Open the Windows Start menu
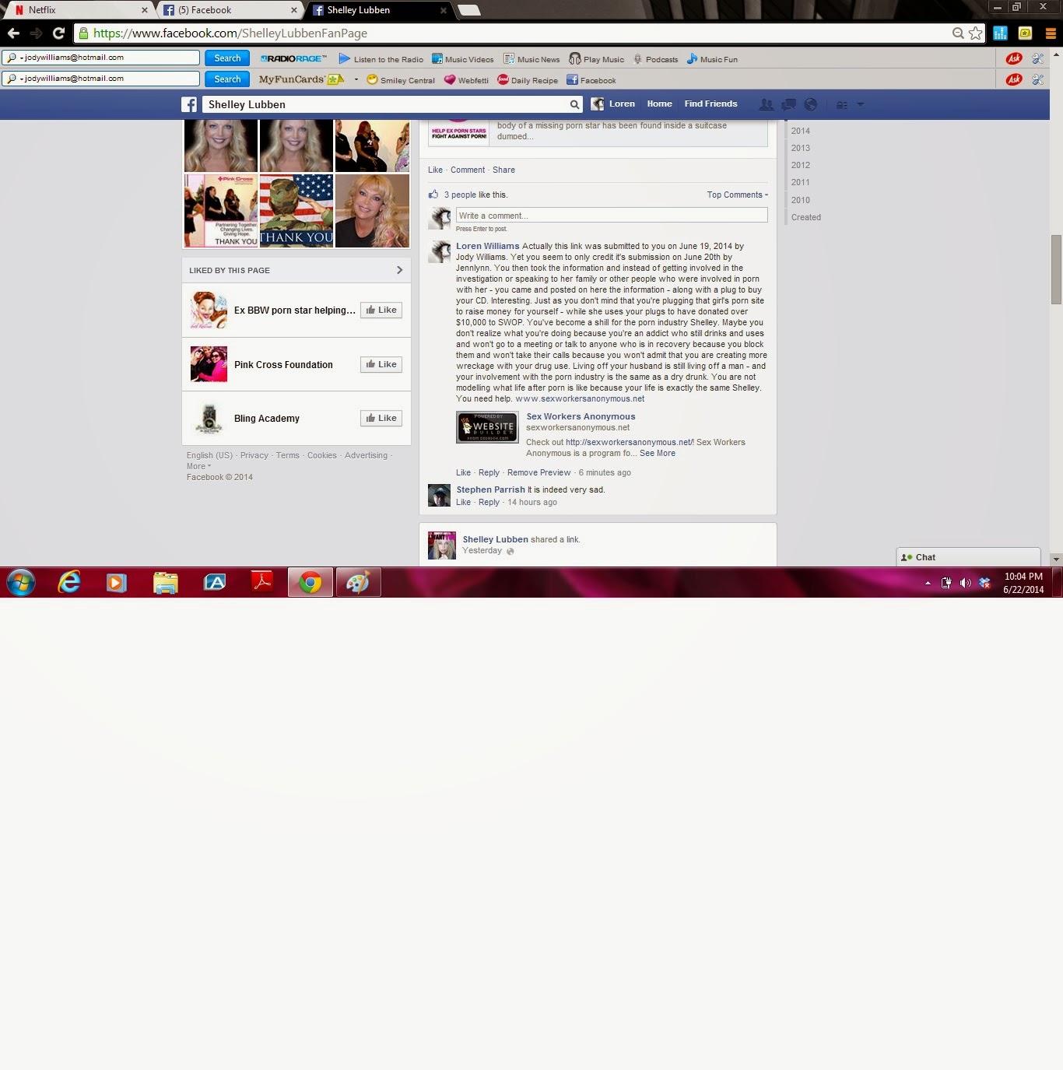Screen dimensions: 1063x1070 21,582
